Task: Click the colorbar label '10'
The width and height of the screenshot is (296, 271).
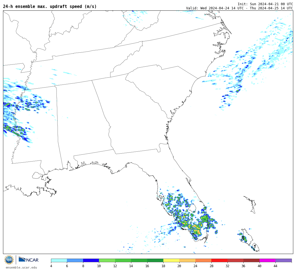Action: click(x=99, y=266)
